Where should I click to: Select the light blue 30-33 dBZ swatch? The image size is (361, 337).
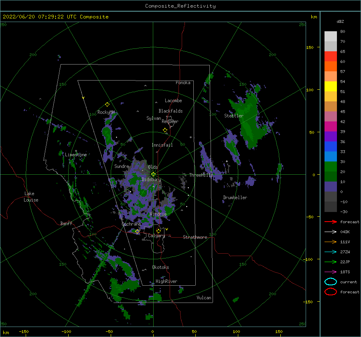tap(331, 157)
